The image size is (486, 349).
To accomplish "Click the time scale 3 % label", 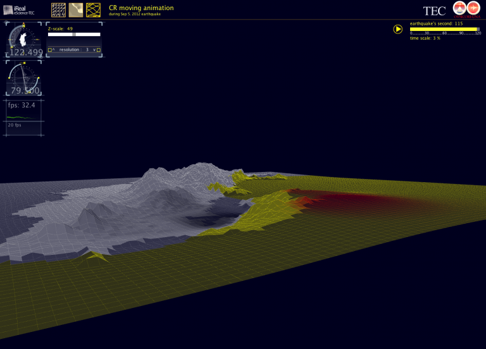I will [425, 38].
